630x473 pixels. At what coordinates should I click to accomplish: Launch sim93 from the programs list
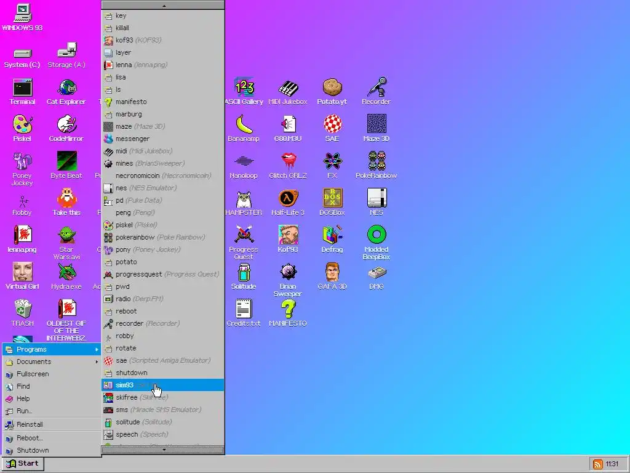click(162, 385)
